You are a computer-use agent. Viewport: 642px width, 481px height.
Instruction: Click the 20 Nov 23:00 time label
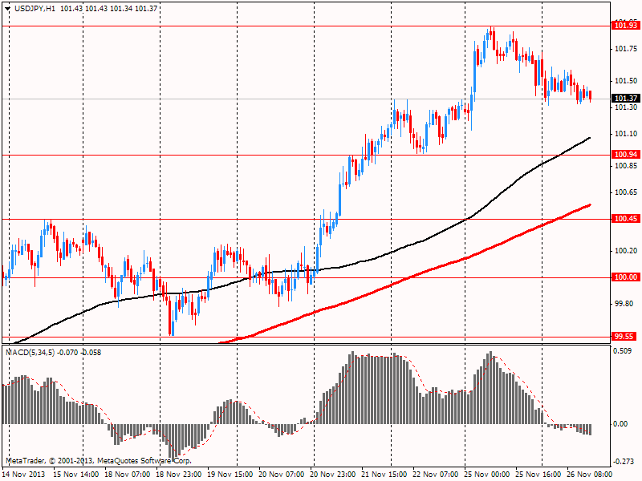pos(333,475)
